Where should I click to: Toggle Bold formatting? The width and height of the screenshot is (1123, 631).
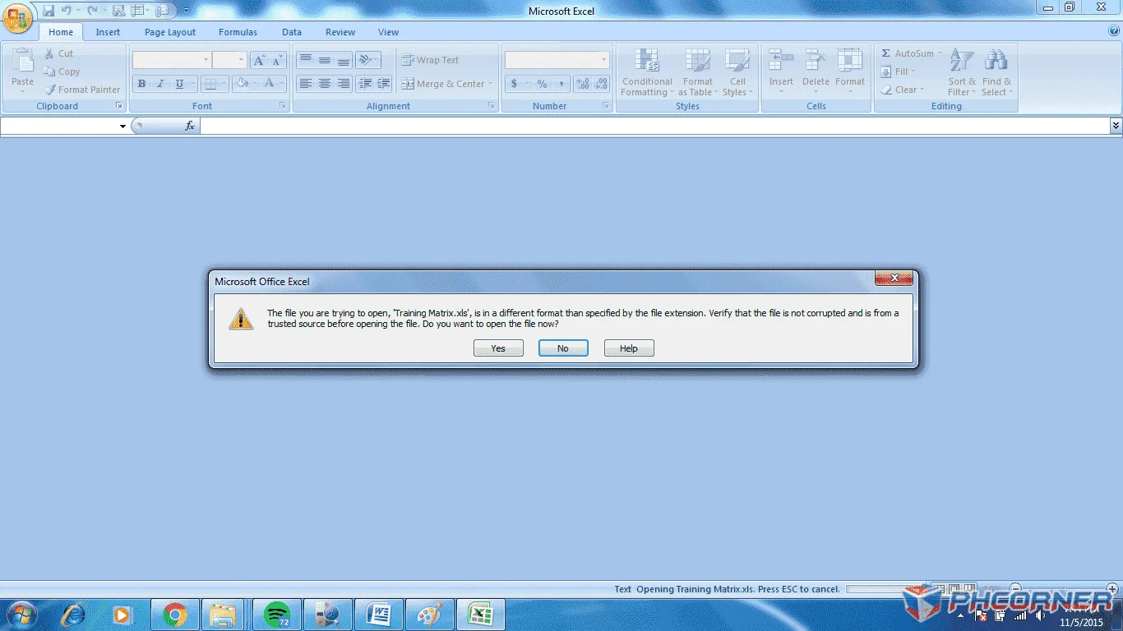141,84
